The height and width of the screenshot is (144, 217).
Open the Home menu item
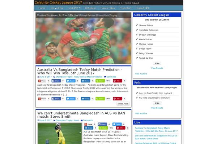(x=42, y=8)
